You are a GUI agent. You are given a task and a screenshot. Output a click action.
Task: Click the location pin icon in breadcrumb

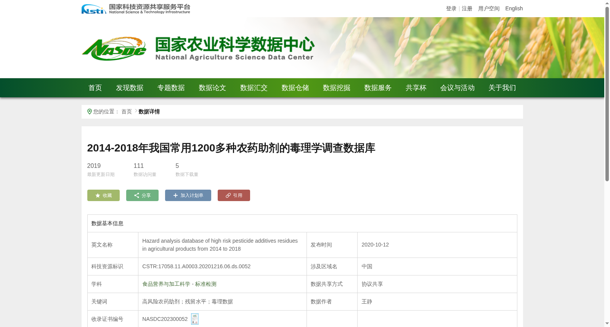point(90,111)
